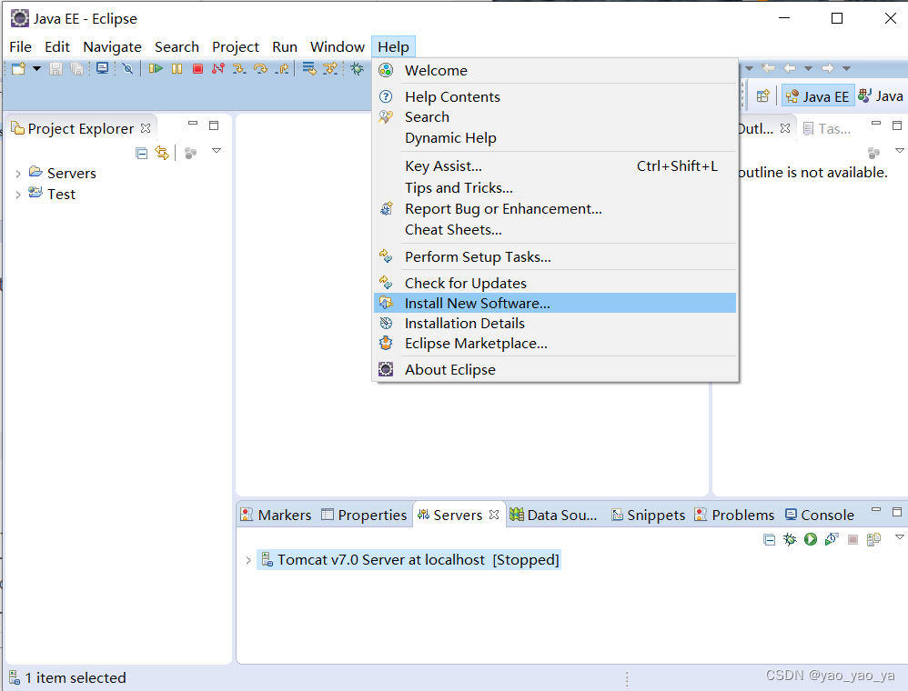
Task: Click the Open Perspective icon
Action: click(x=763, y=96)
